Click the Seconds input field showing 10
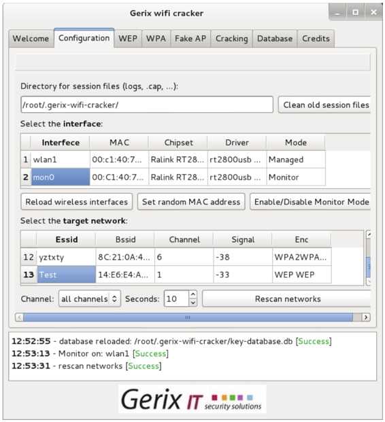The width and height of the screenshot is (385, 422). 176,299
